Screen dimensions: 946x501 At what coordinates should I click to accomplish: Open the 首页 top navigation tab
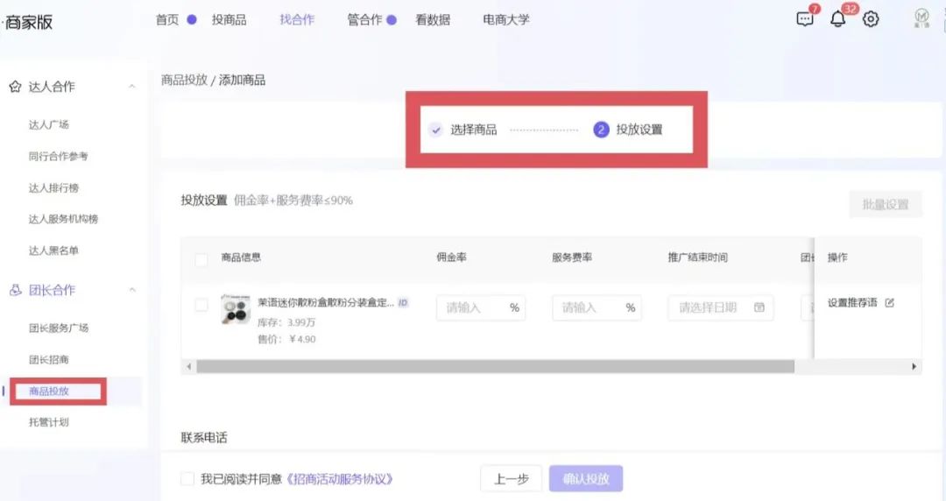coord(167,20)
